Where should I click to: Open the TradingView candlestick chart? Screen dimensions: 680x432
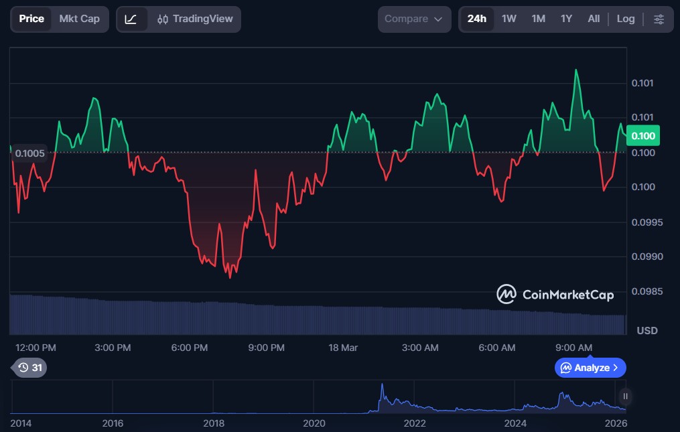point(193,19)
